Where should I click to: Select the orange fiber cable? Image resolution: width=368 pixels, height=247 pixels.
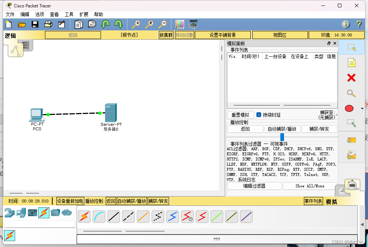point(143,216)
